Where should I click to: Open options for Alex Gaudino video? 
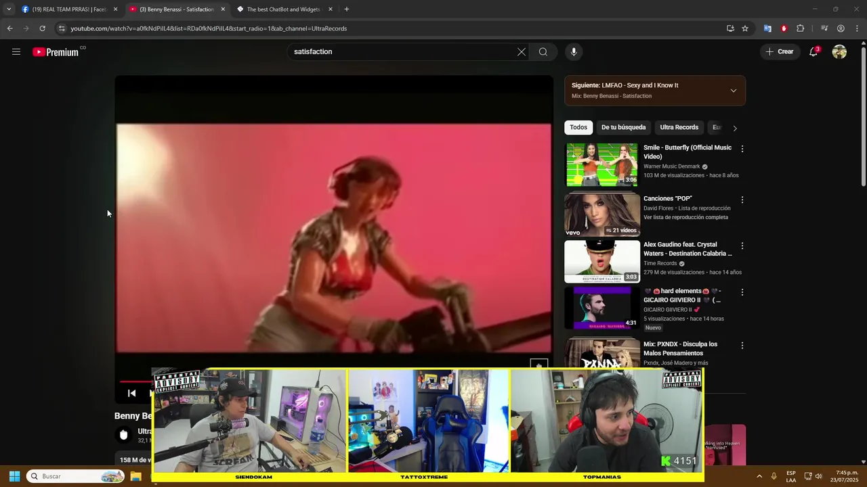click(742, 246)
